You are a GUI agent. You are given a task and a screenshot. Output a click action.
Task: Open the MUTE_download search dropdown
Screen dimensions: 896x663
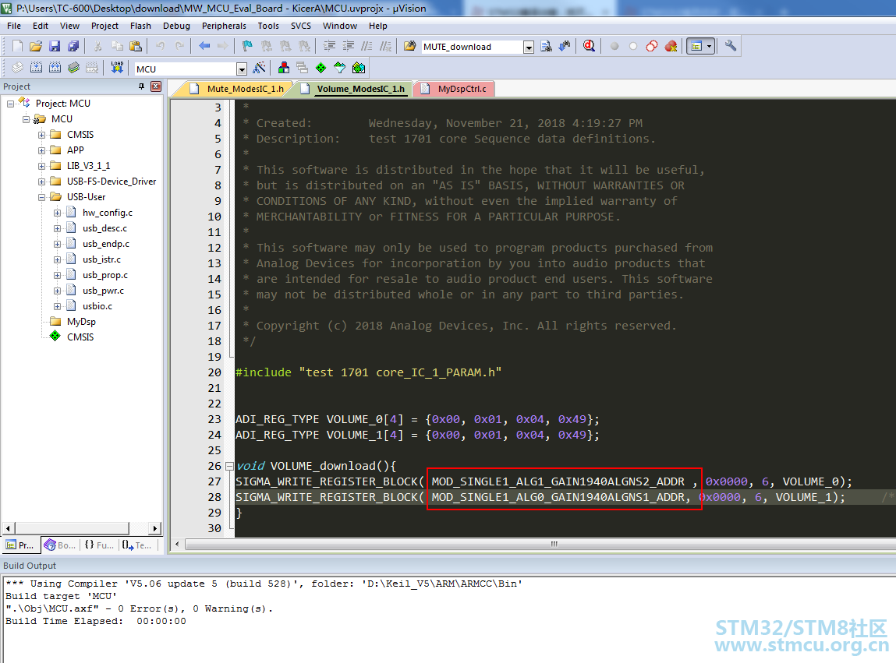pos(529,47)
